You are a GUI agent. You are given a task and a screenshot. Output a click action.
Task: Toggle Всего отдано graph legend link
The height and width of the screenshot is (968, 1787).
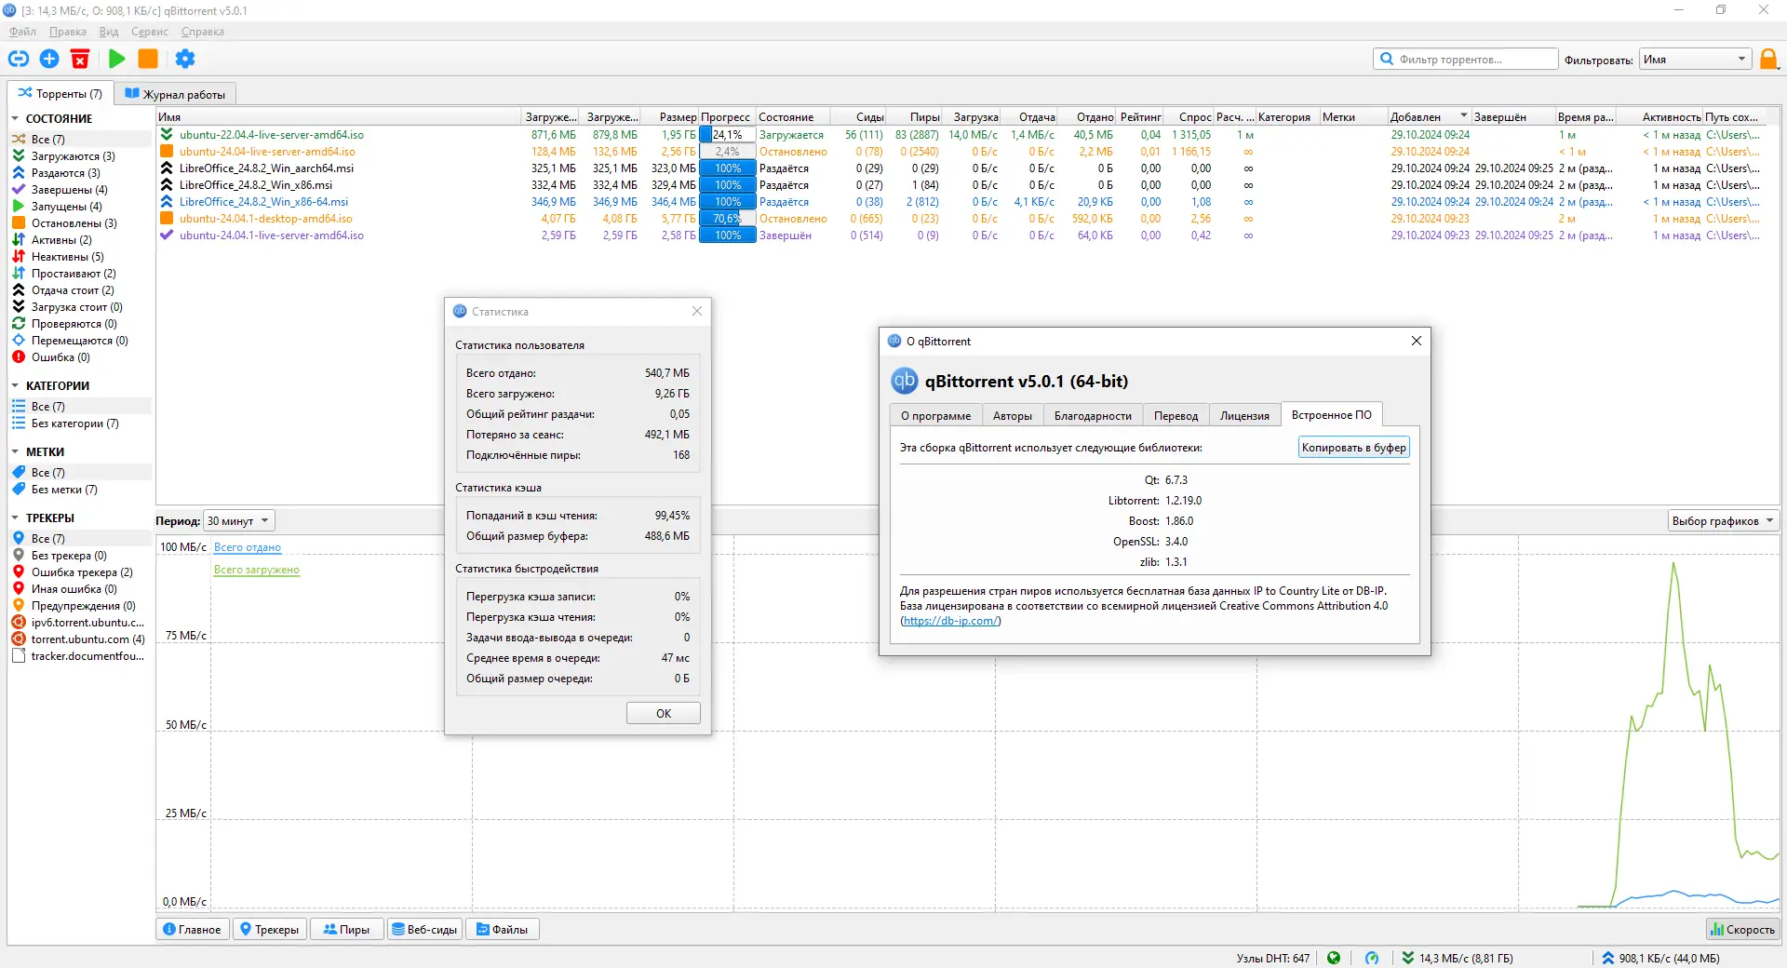point(248,547)
